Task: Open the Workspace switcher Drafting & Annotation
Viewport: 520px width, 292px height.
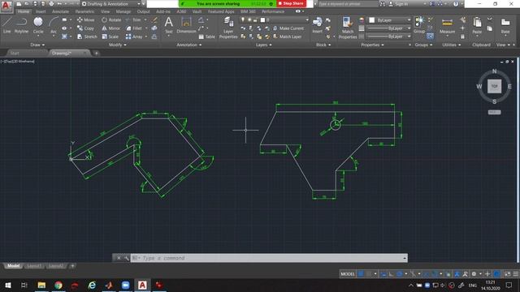Action: tap(111, 4)
